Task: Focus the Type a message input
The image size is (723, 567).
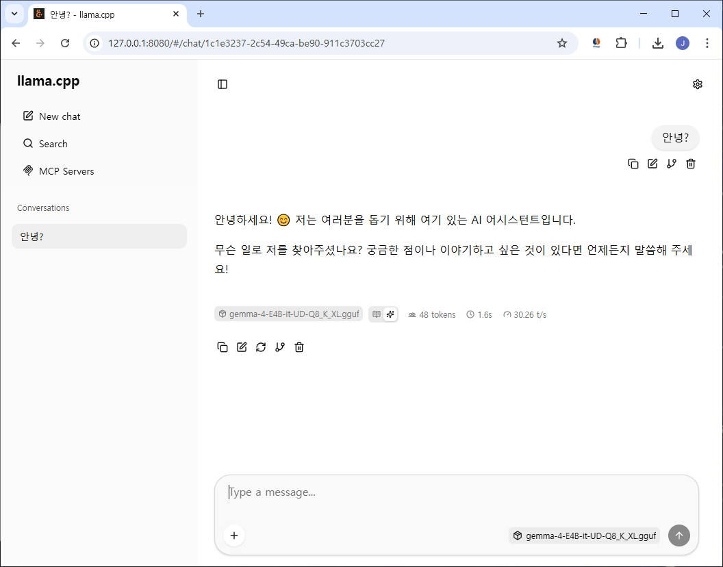Action: (x=457, y=492)
